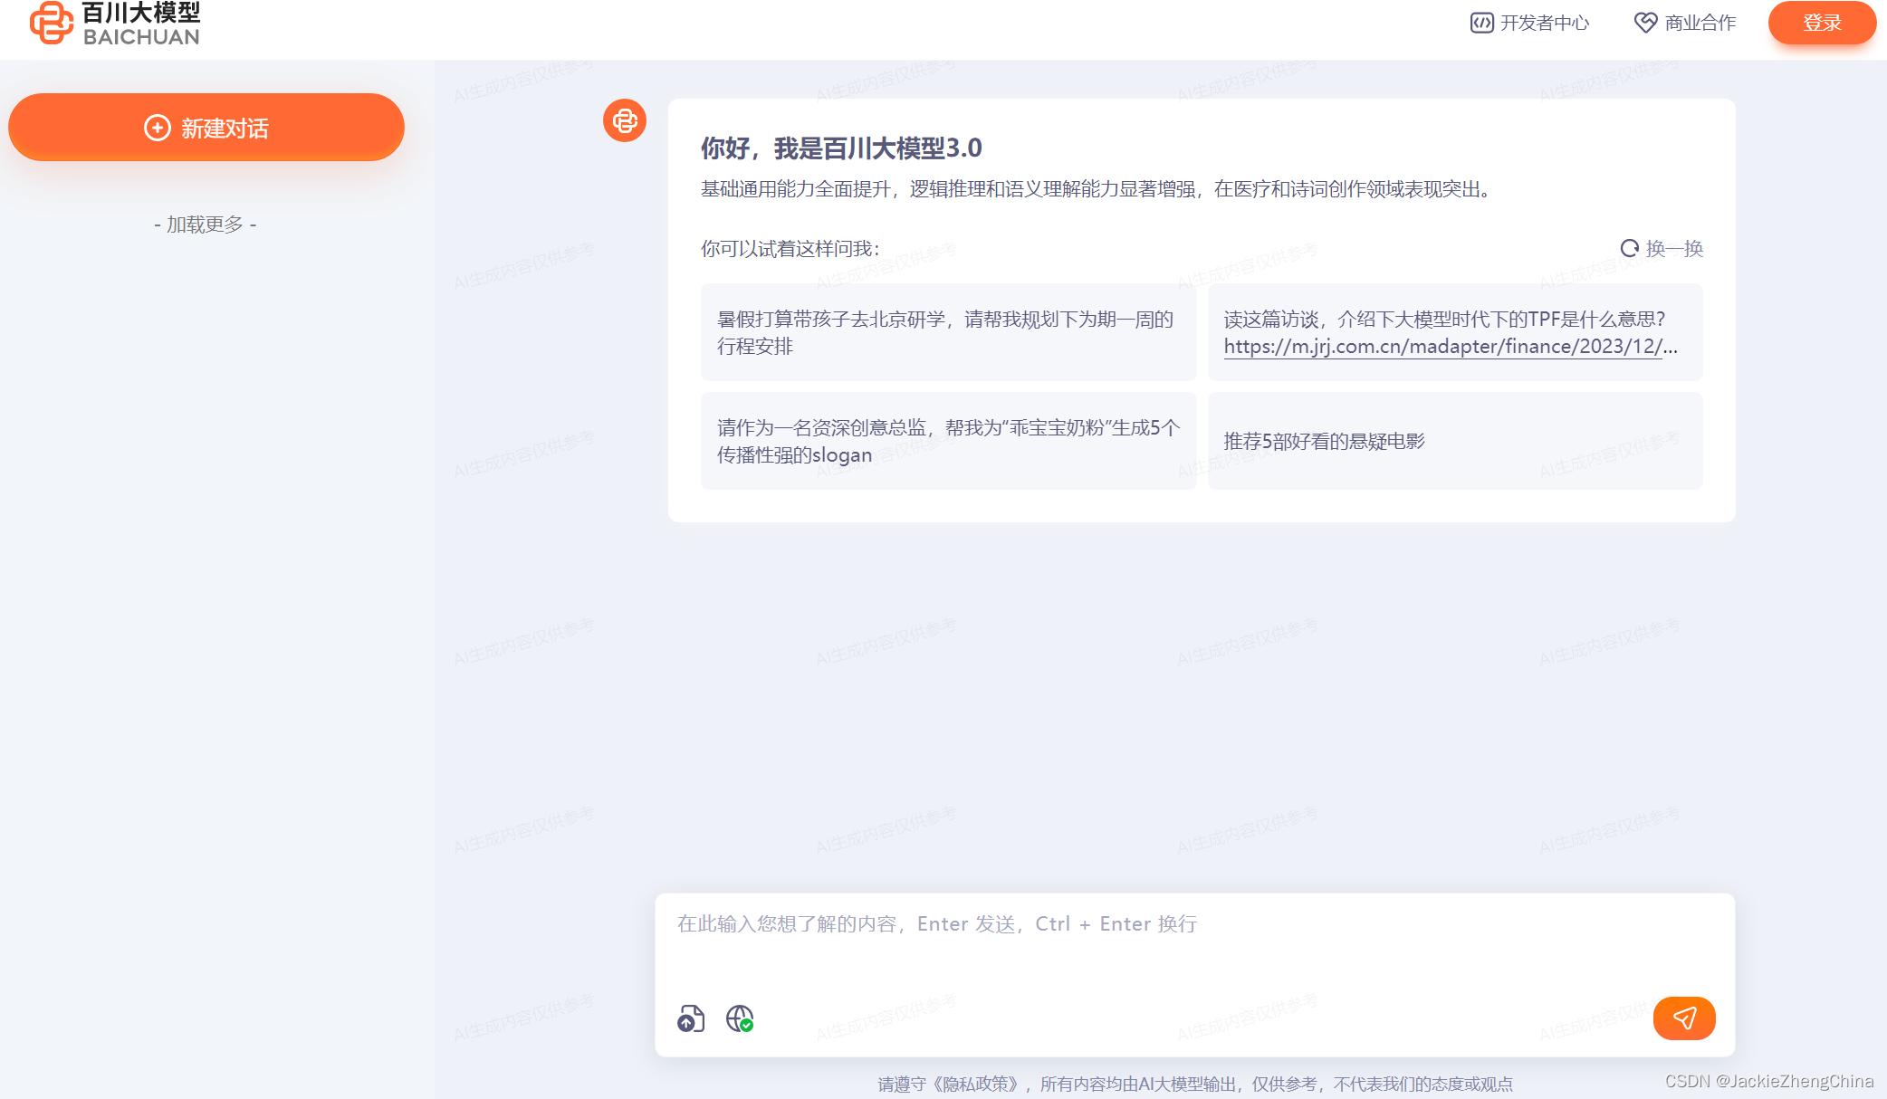This screenshot has width=1887, height=1099.
Task: Open 商业合作 menu item
Action: point(1700,23)
